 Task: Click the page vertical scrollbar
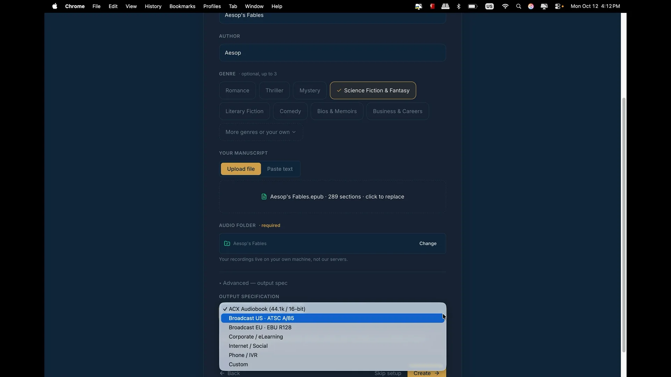click(x=624, y=225)
